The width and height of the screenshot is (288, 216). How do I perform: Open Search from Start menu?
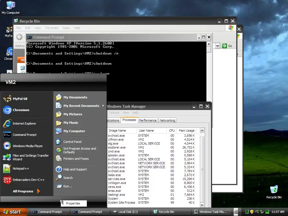click(64, 178)
